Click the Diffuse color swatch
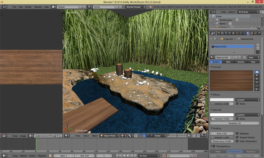The height and width of the screenshot is (158, 264). 222,100
